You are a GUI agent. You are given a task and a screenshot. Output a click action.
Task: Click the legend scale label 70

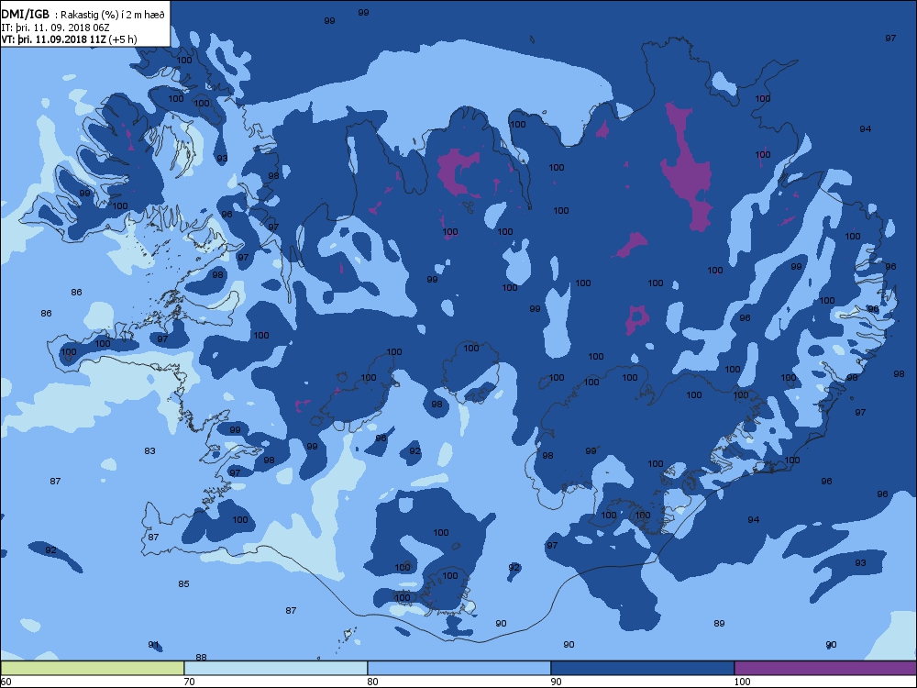pyautogui.click(x=190, y=681)
